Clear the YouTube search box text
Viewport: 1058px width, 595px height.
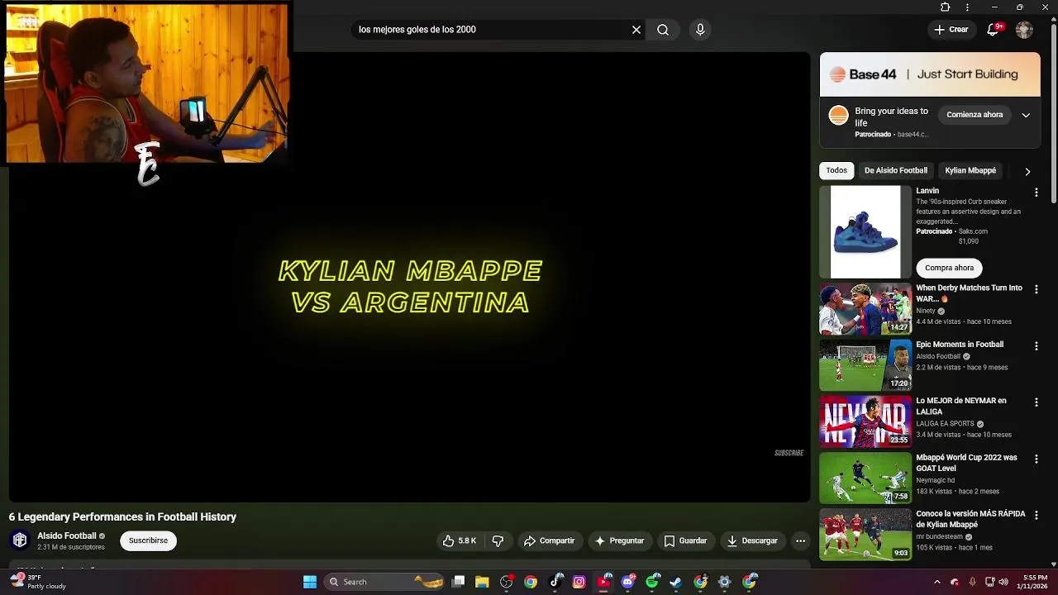(636, 30)
